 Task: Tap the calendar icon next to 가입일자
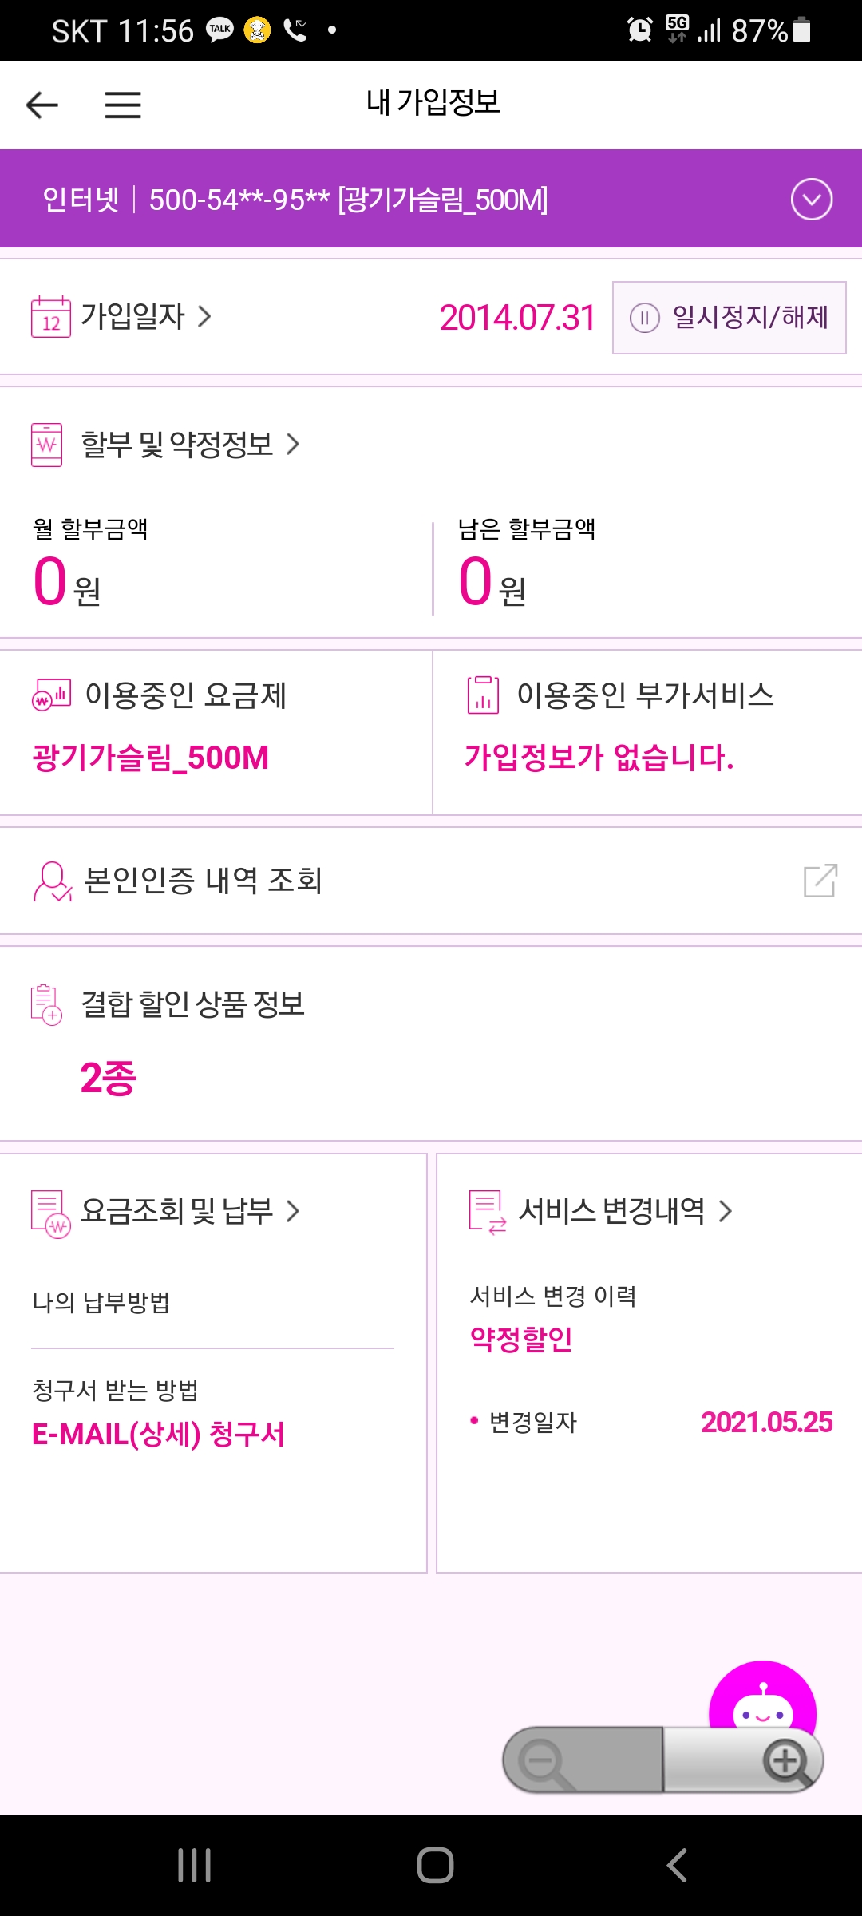click(51, 317)
